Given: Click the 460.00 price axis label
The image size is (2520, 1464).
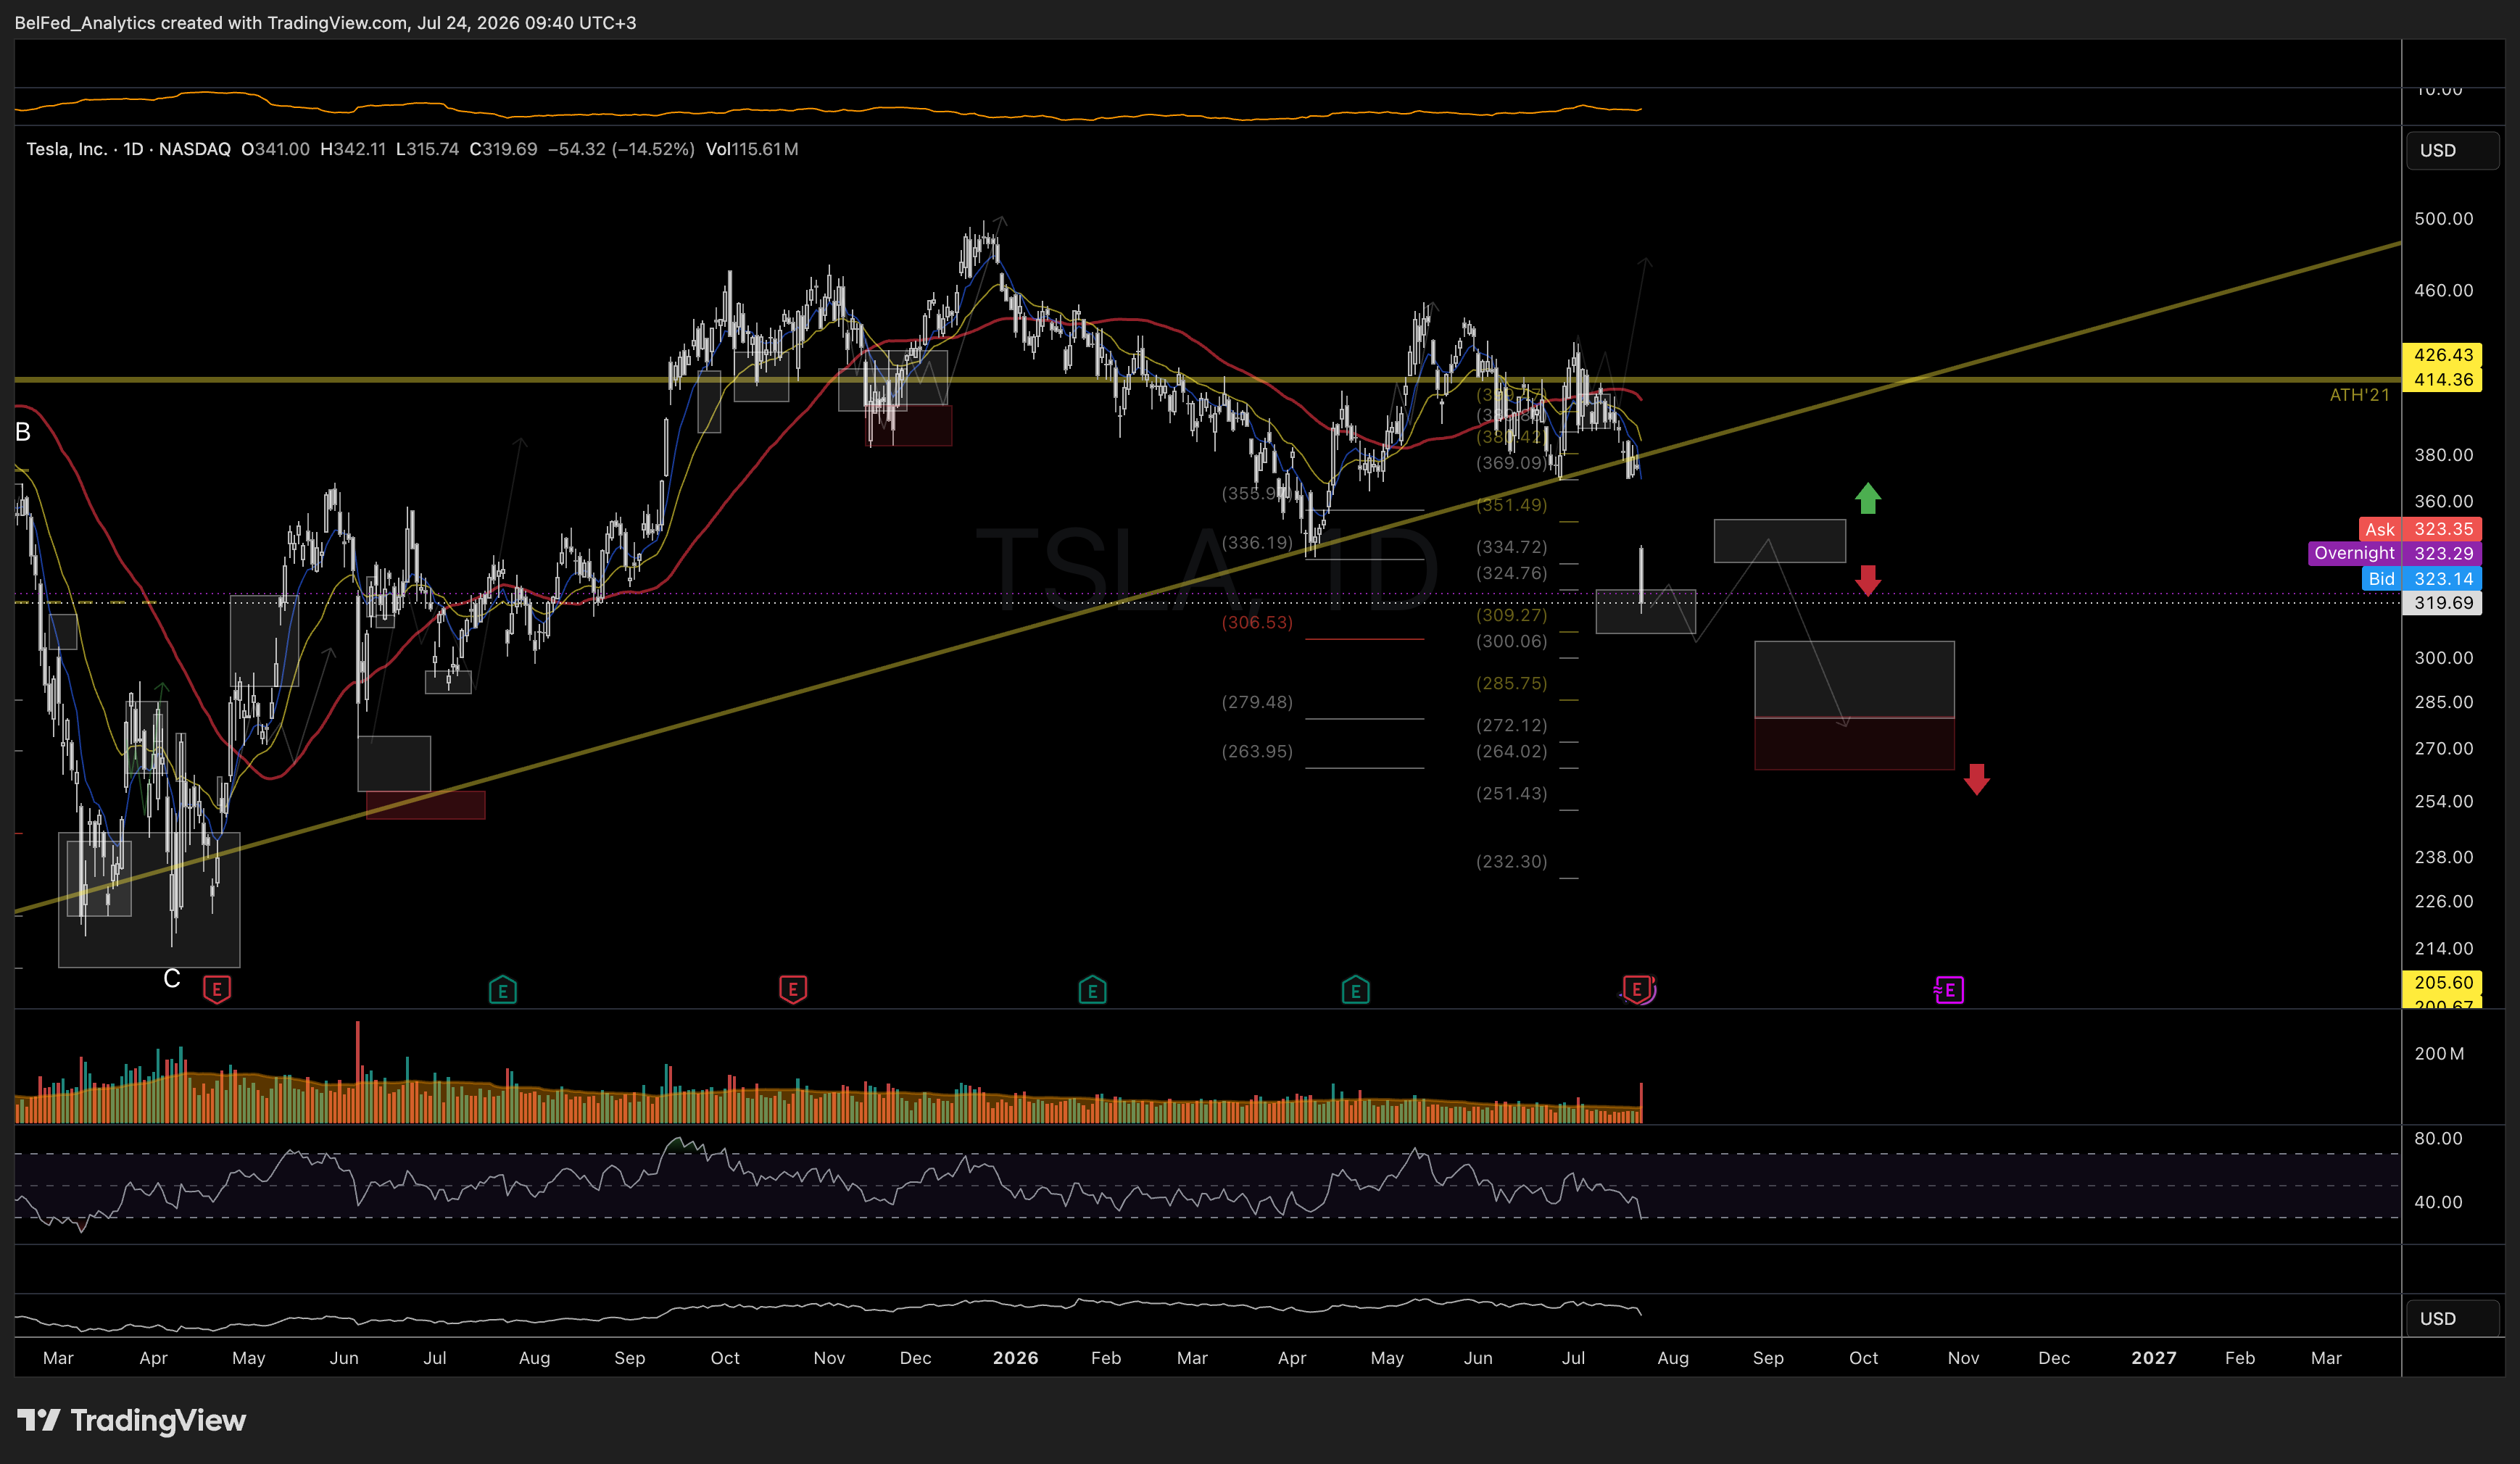Looking at the screenshot, I should coord(2443,290).
